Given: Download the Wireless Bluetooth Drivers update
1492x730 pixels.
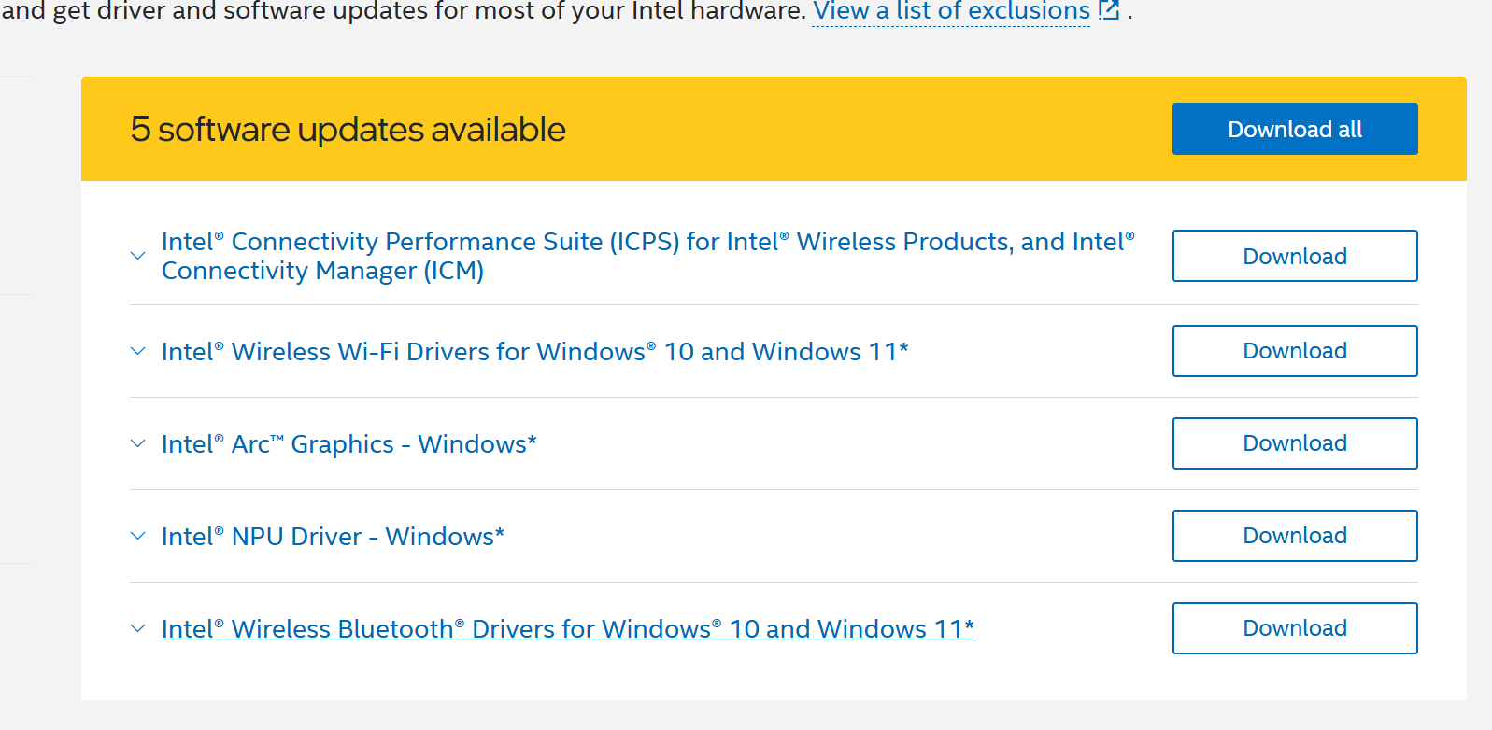Looking at the screenshot, I should click(1294, 628).
